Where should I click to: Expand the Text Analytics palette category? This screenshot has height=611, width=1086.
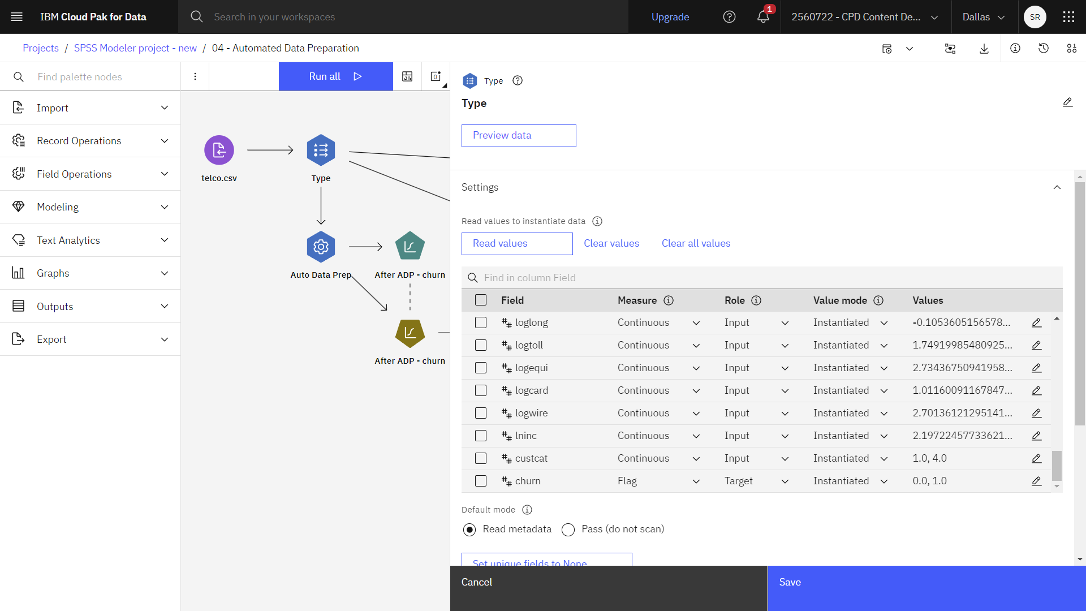[x=90, y=240]
